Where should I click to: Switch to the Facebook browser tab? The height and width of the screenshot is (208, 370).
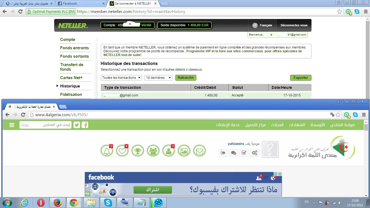click(81, 4)
